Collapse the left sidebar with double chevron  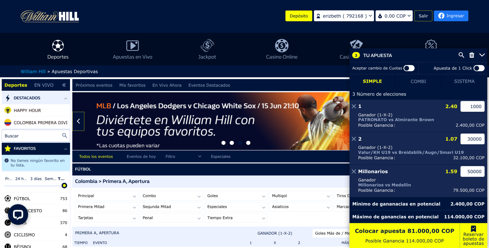64,85
